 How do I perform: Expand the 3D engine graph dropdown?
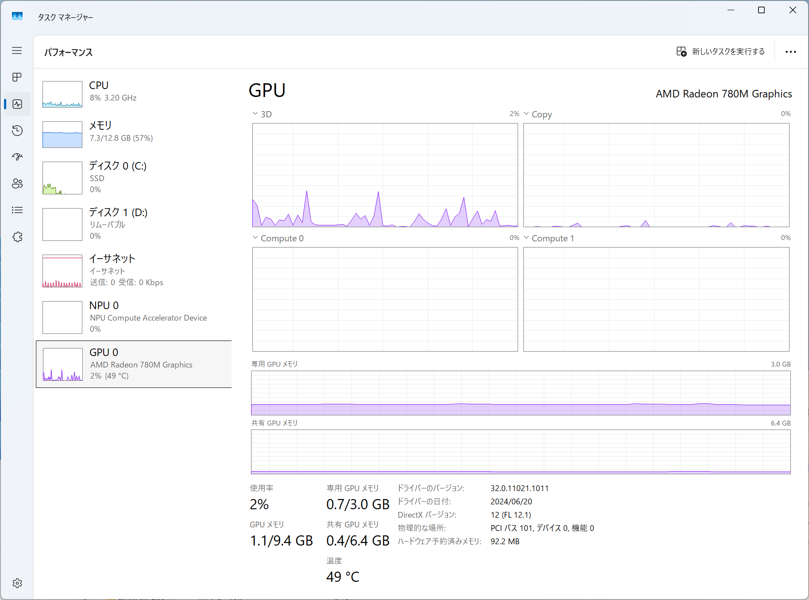255,114
